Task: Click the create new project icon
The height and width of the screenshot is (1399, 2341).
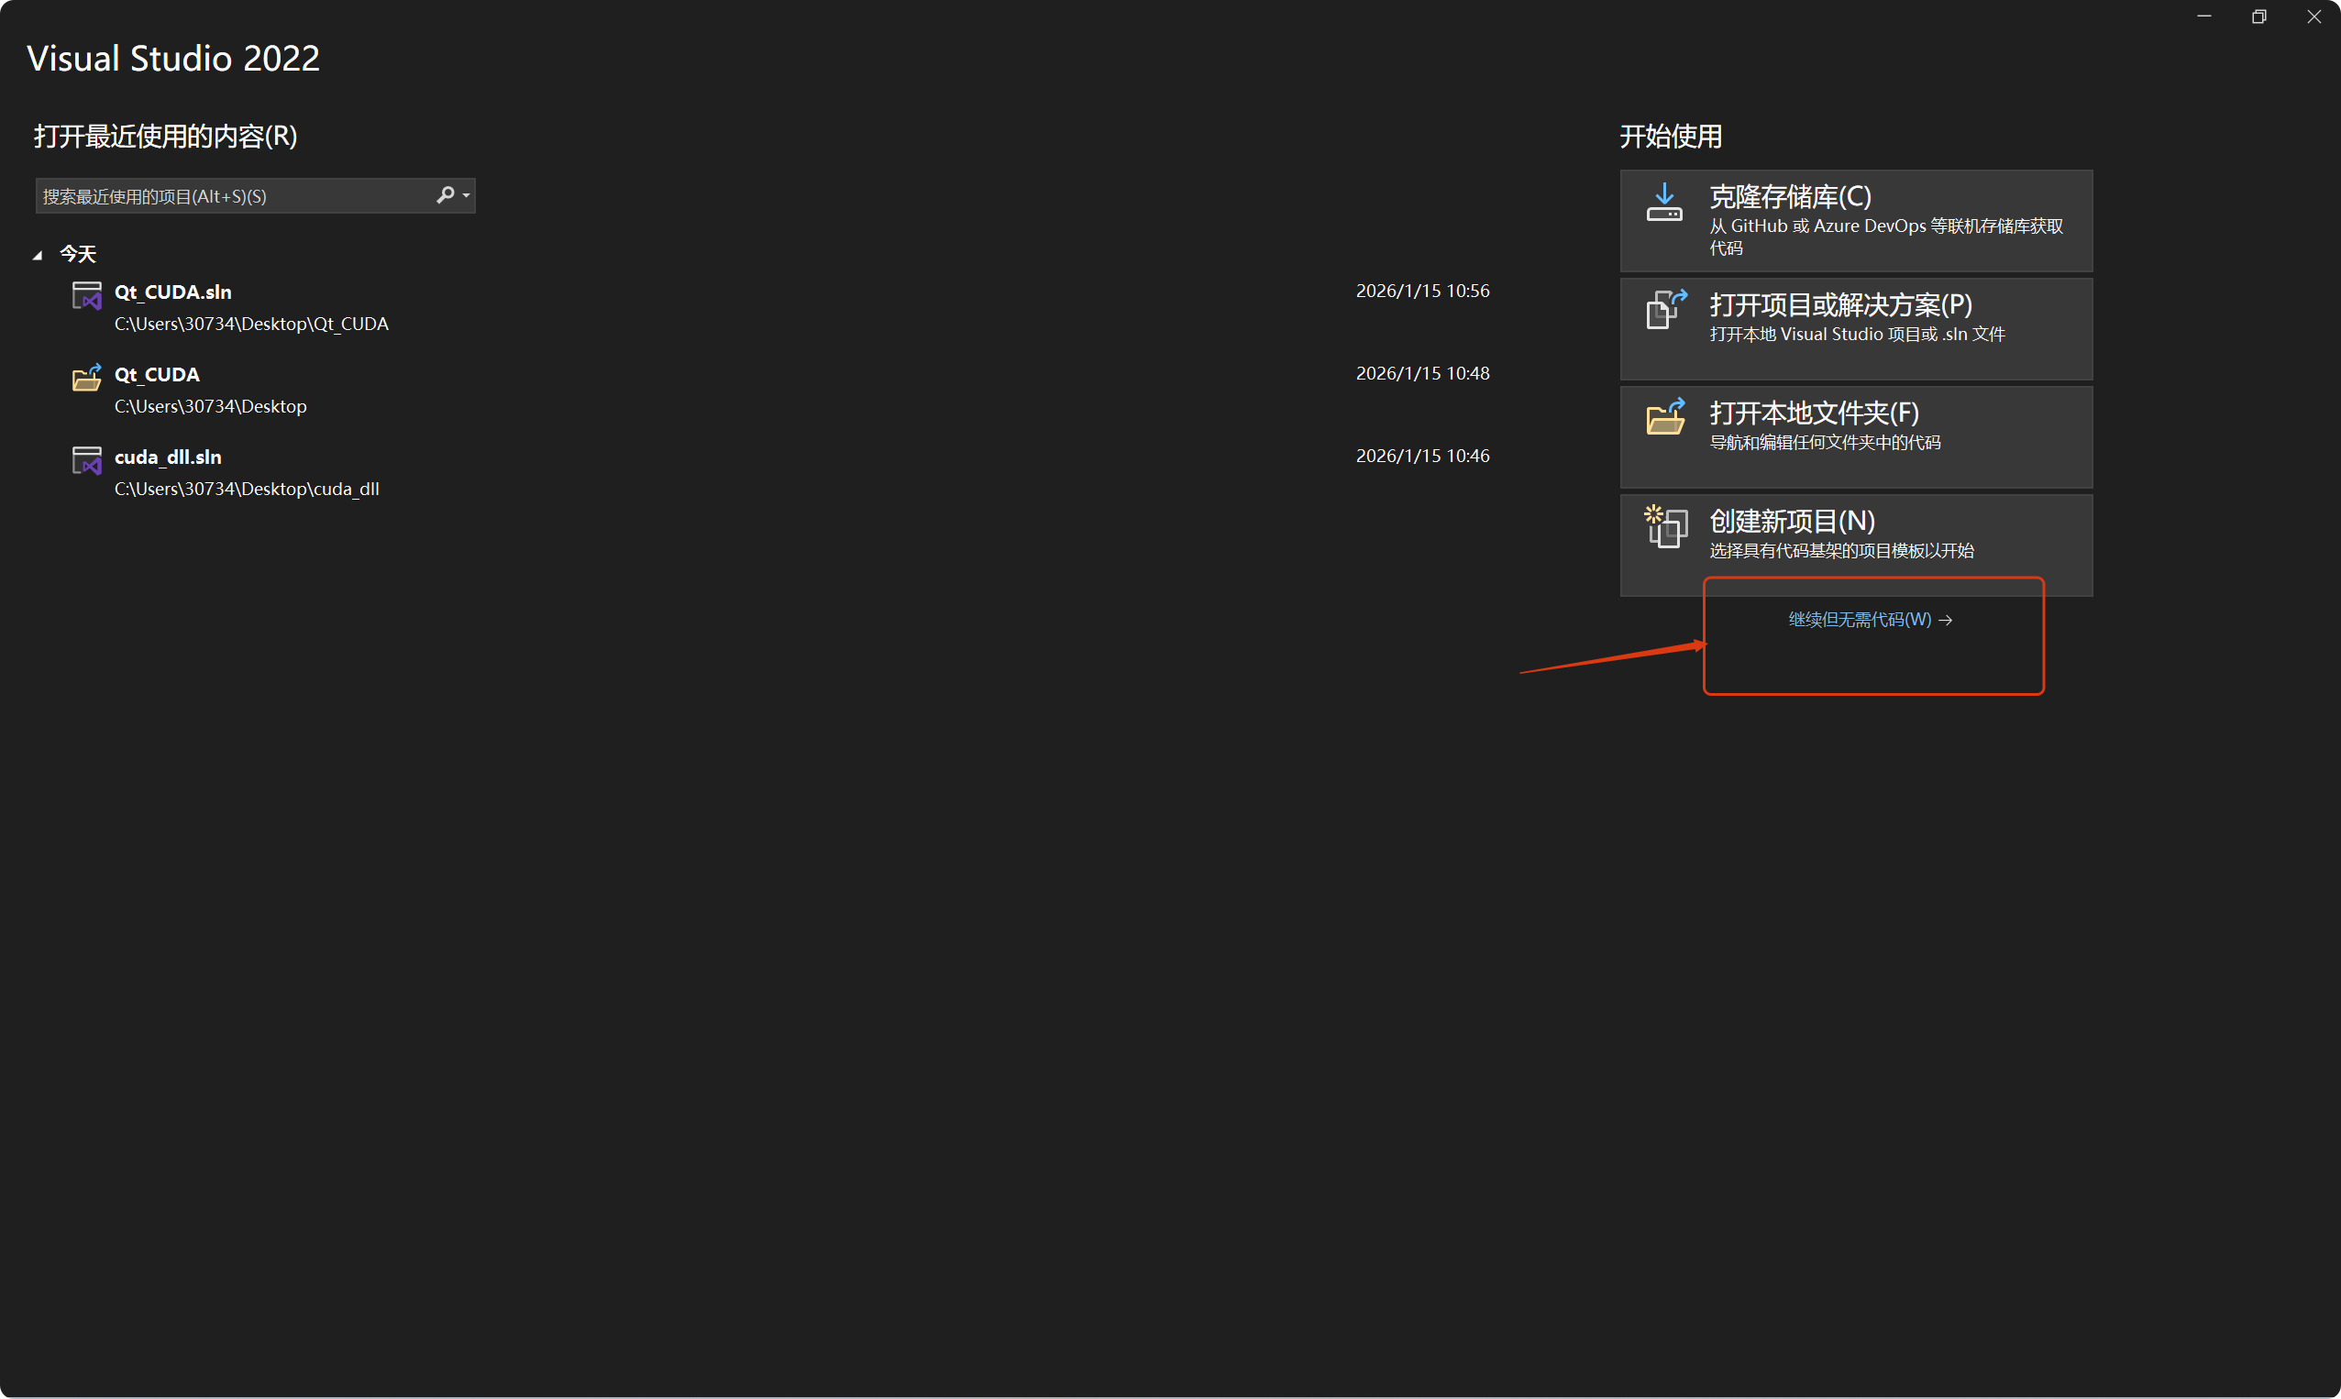Action: pos(1665,526)
